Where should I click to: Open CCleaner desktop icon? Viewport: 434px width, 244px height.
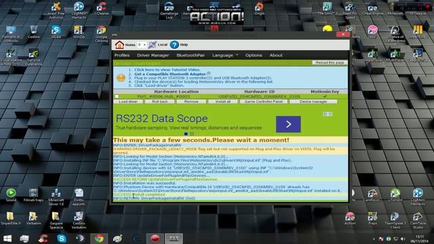(101, 9)
